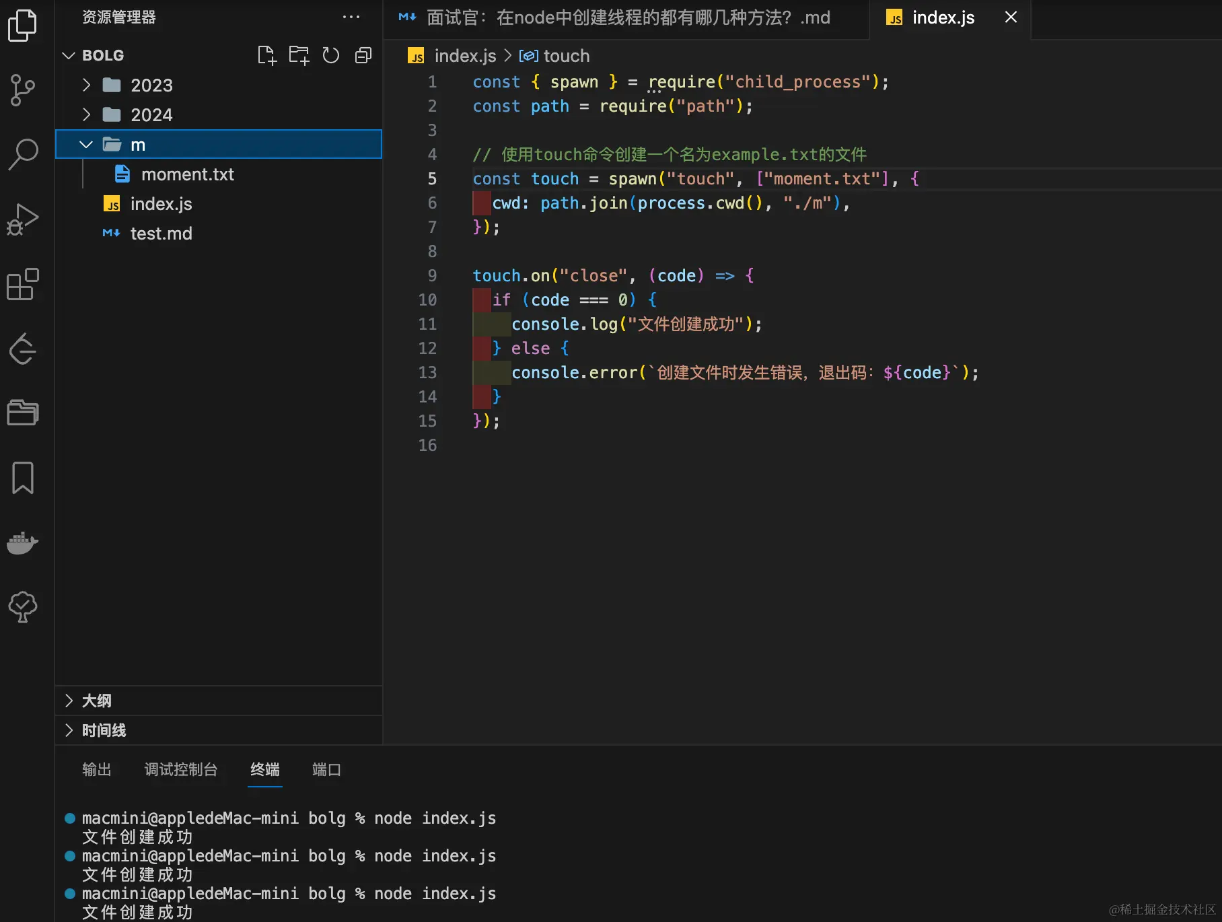Click line number 16 in the gutter
The height and width of the screenshot is (922, 1222).
click(427, 446)
